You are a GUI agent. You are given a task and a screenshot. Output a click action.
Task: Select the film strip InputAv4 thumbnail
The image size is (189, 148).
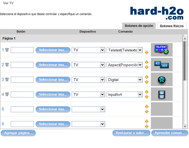(162, 94)
